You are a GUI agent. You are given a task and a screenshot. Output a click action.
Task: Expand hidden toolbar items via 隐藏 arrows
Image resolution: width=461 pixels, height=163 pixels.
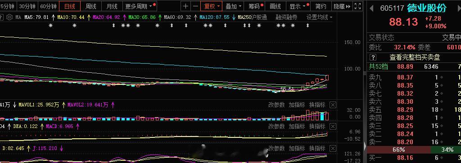click(342, 6)
